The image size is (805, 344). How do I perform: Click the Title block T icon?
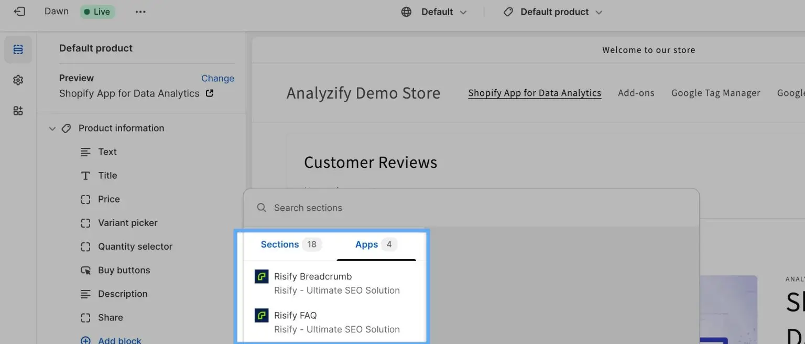coord(85,176)
